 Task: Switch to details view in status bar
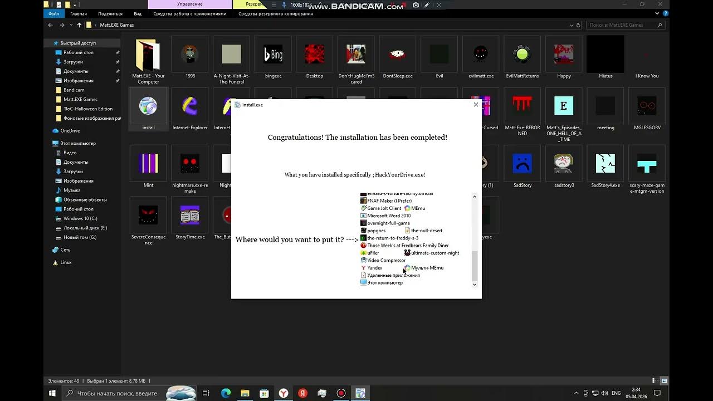tap(656, 381)
